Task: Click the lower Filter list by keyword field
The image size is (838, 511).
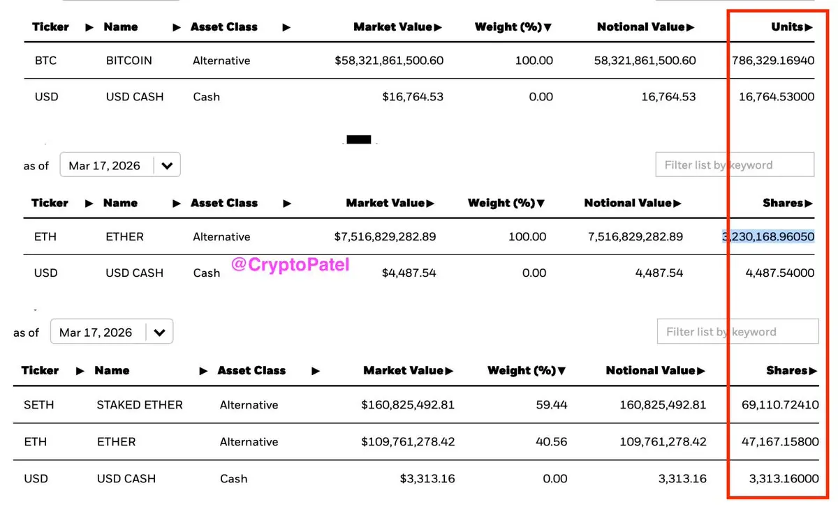Action: pos(738,332)
